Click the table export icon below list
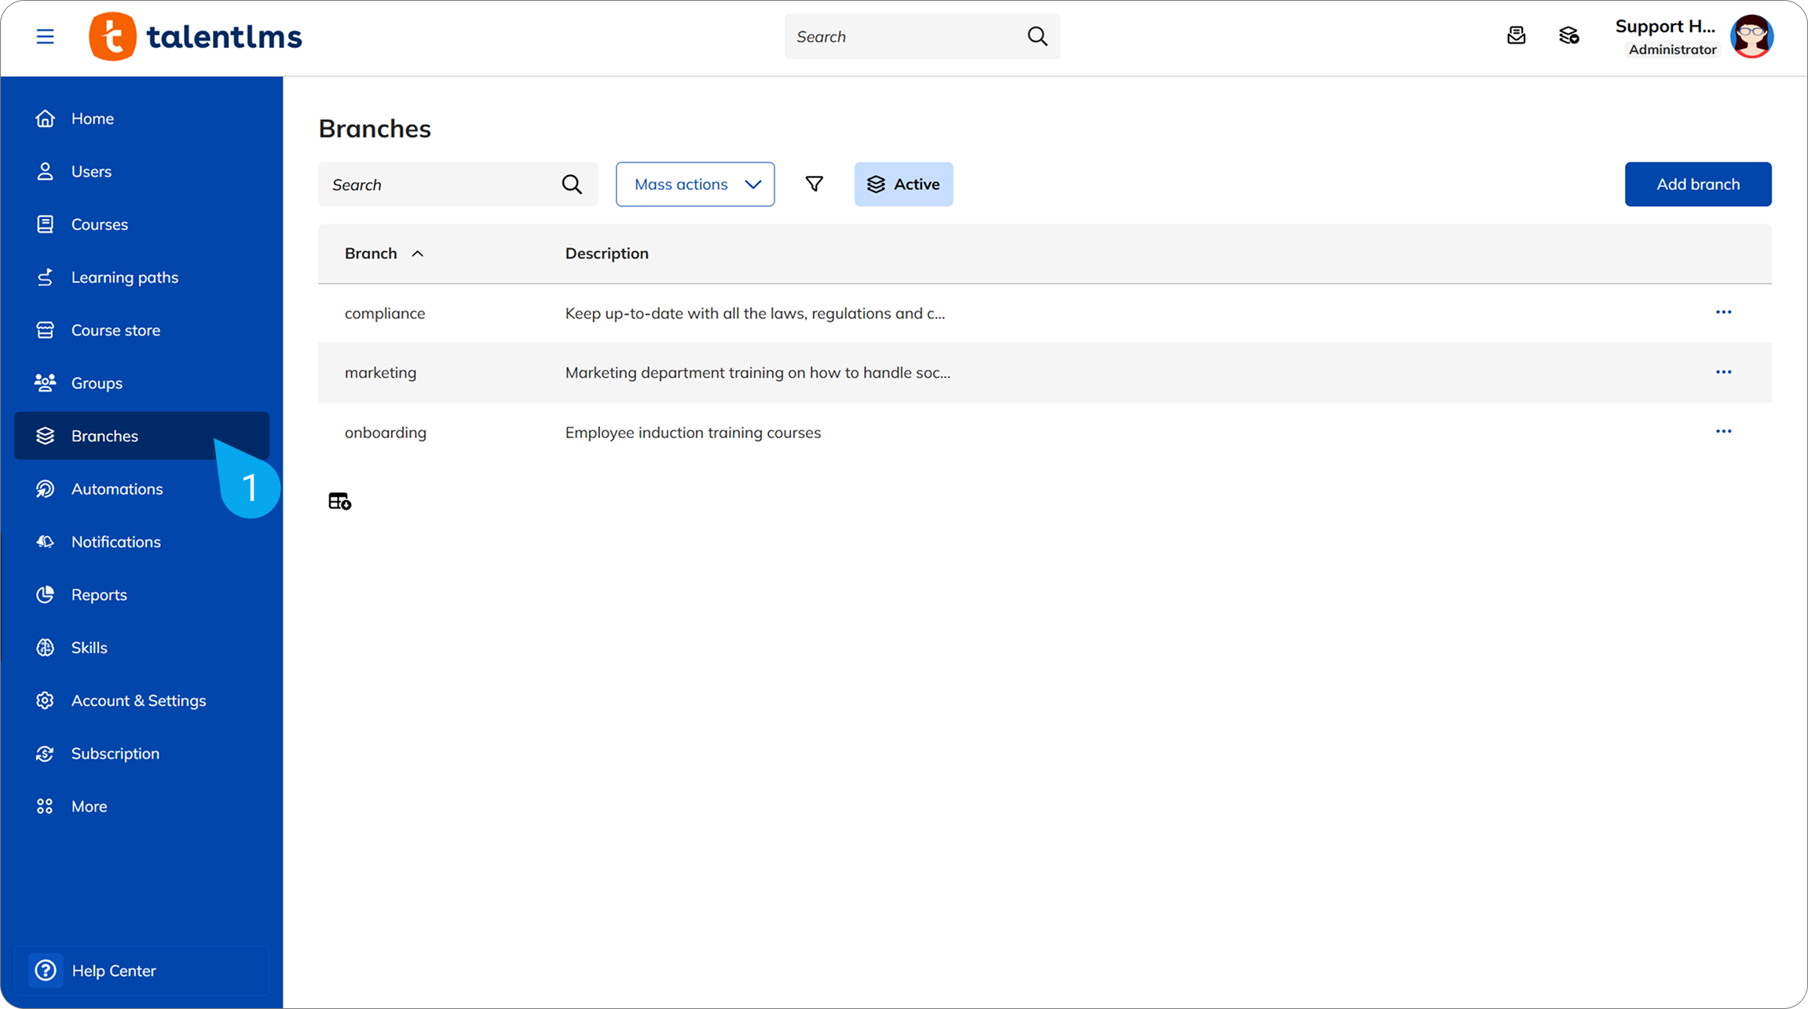The height and width of the screenshot is (1009, 1808). [339, 501]
